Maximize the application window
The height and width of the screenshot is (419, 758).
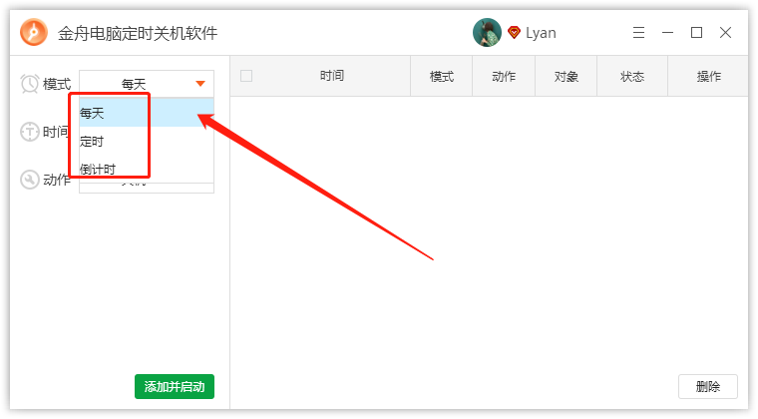[696, 32]
